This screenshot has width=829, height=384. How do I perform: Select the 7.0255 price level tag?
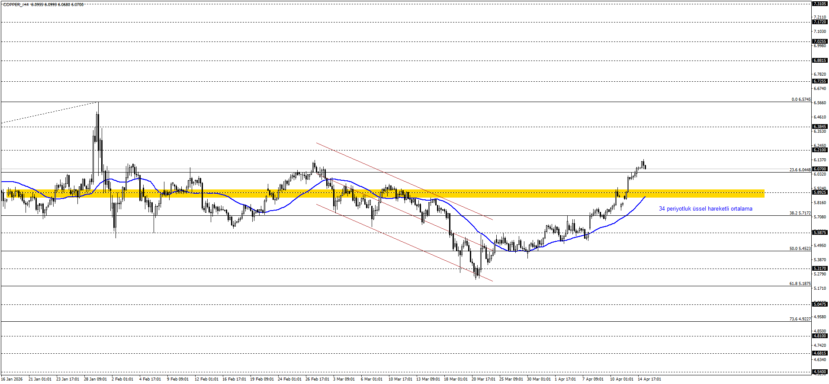pos(819,42)
